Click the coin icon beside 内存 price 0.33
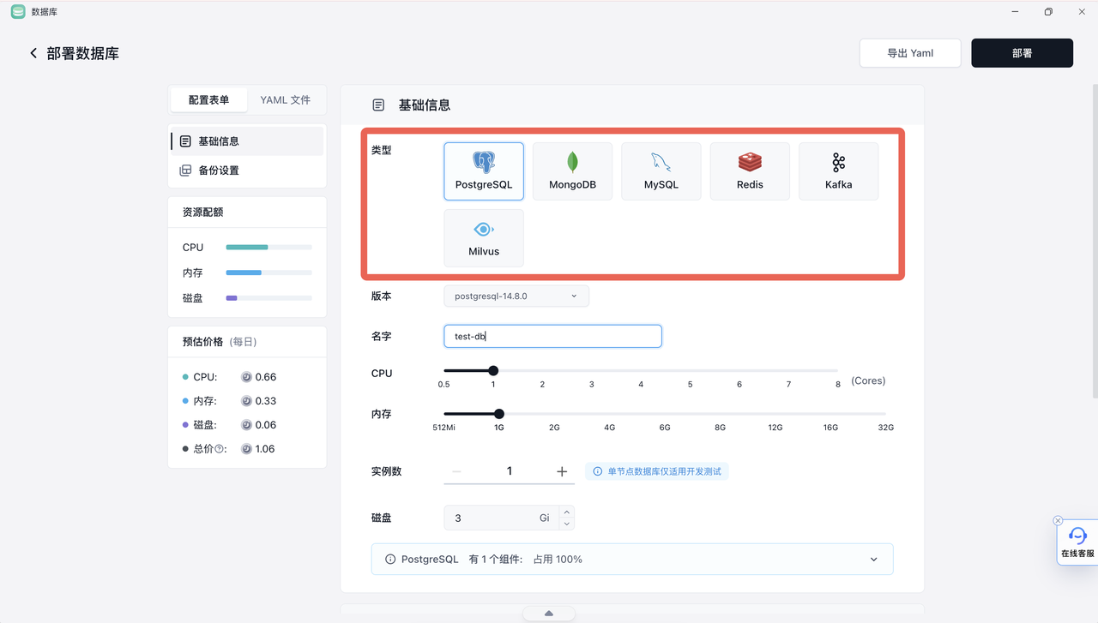1098x623 pixels. coord(246,401)
